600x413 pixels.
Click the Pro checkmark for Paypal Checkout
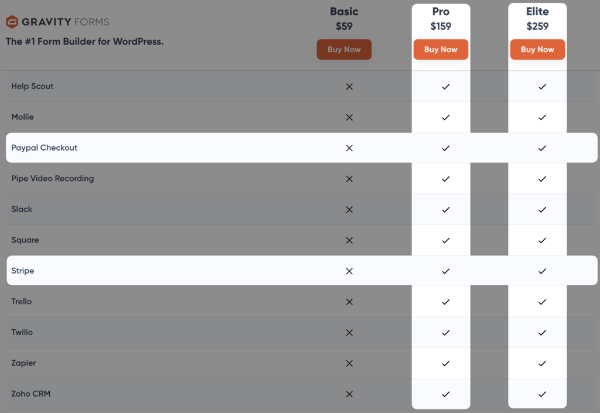pyautogui.click(x=446, y=148)
